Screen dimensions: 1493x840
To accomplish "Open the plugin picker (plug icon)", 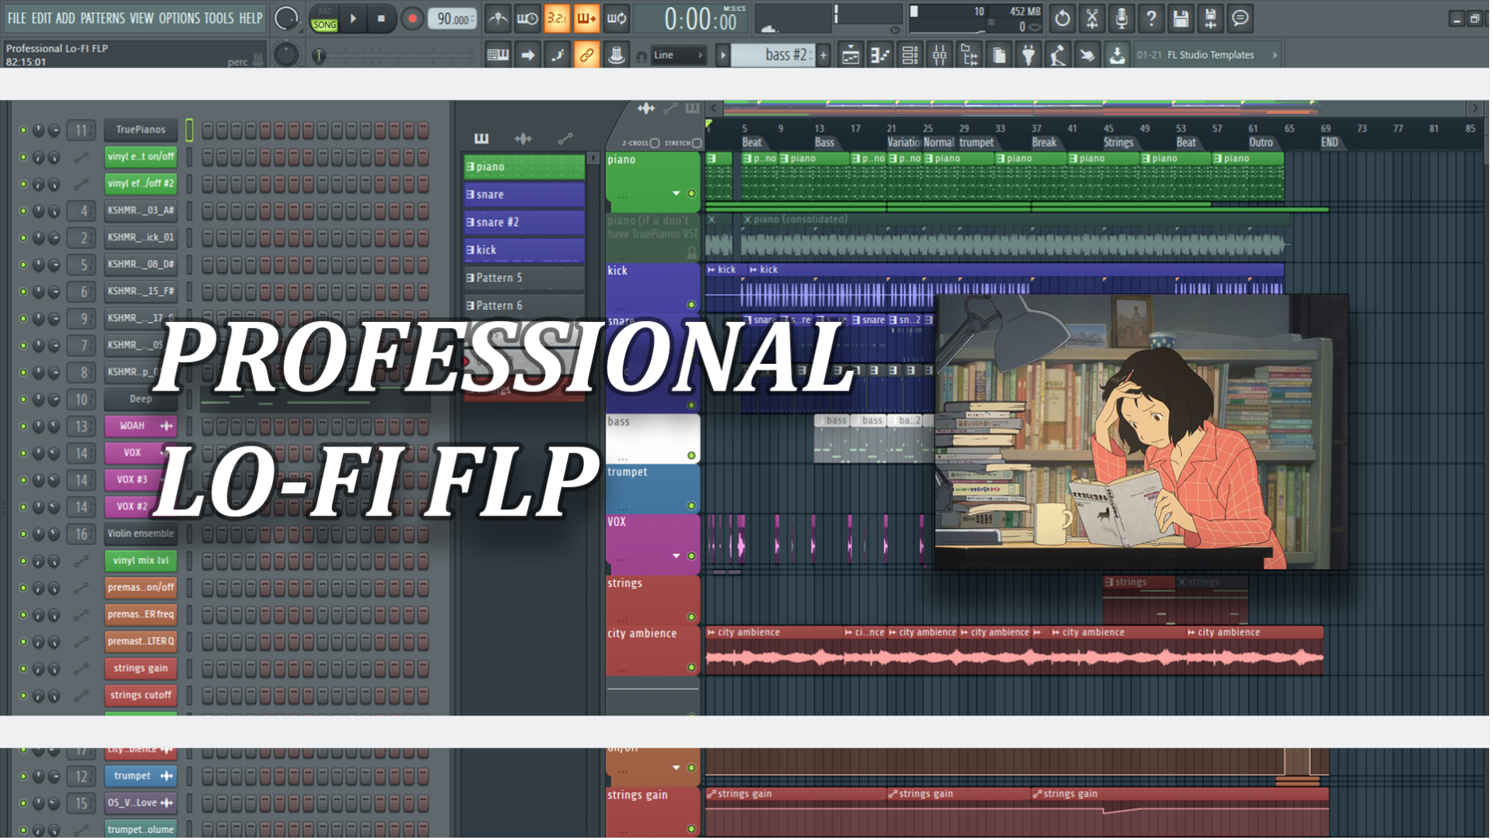I will [x=1028, y=54].
